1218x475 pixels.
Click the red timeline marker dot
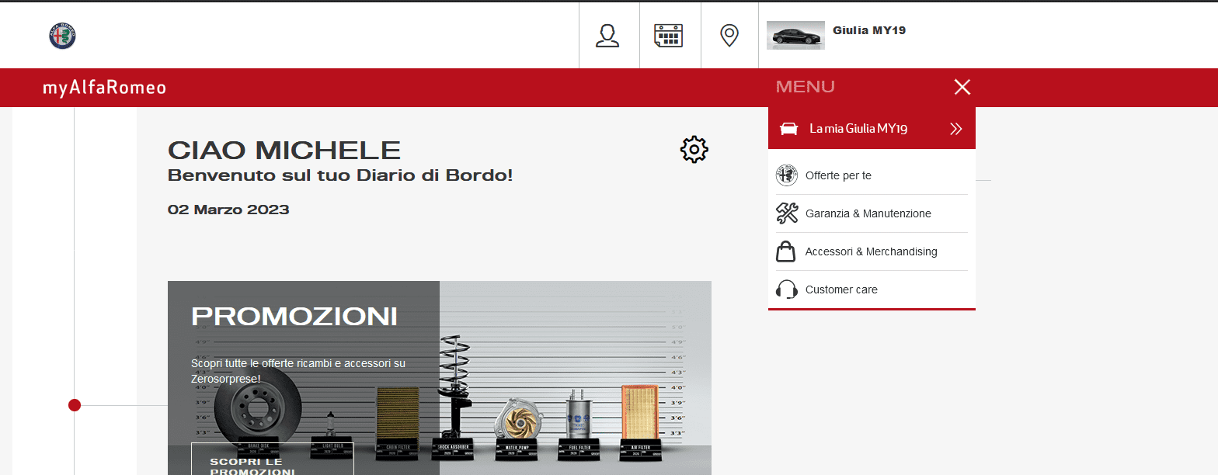click(x=75, y=405)
